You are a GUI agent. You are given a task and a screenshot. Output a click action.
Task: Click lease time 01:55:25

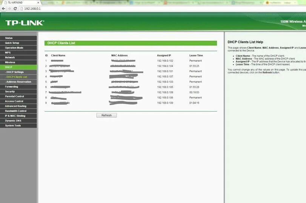tap(194, 66)
